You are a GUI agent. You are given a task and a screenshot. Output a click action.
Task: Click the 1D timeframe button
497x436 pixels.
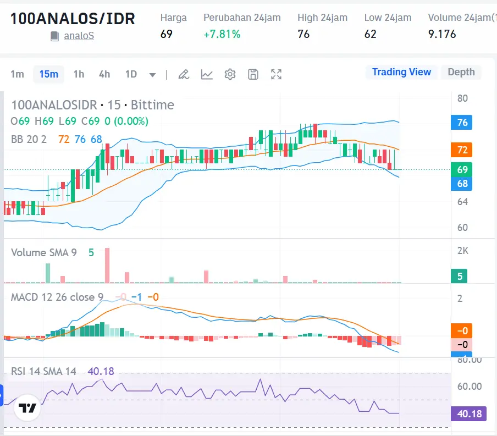(131, 74)
